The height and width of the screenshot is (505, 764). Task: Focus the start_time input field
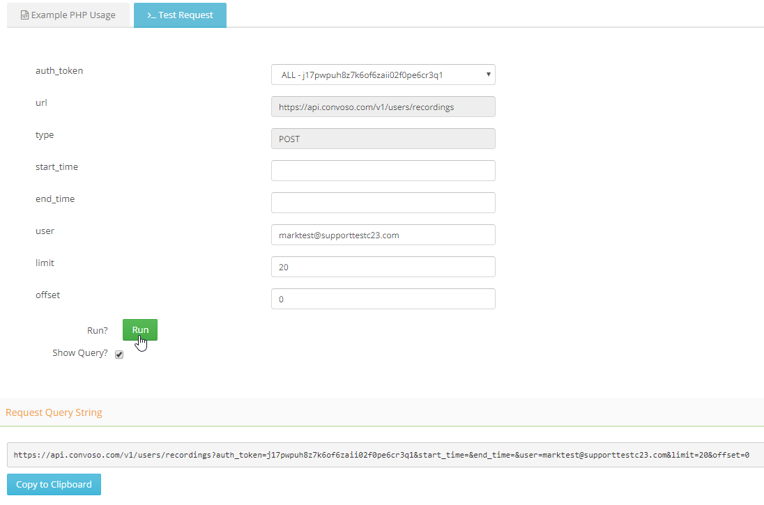[383, 171]
